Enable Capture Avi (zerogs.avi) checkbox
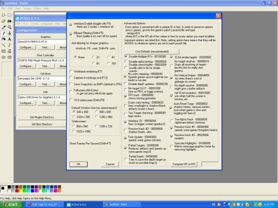 coord(71,78)
